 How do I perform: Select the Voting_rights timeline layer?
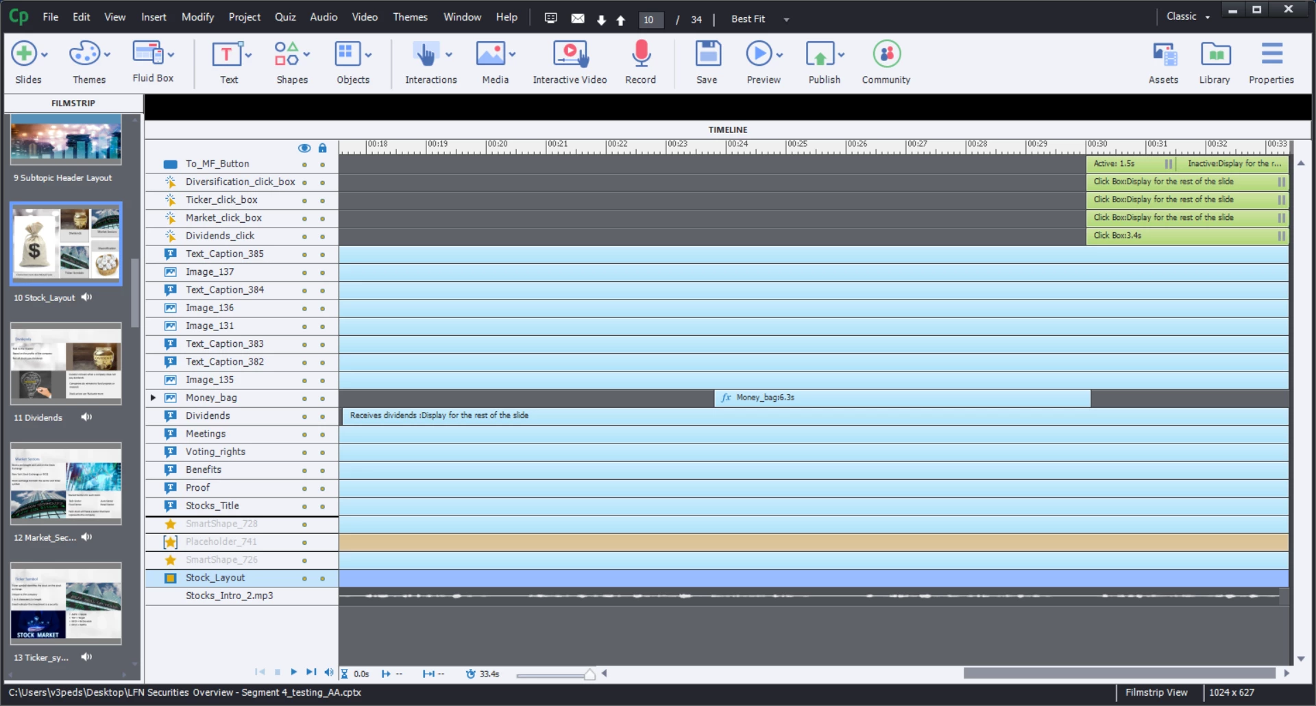[242, 452]
